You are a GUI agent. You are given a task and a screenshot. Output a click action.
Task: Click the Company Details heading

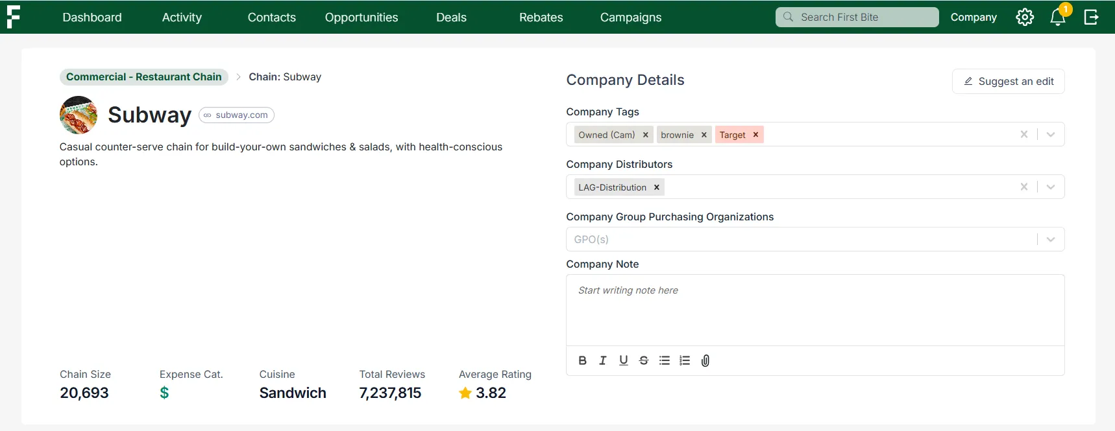(625, 80)
